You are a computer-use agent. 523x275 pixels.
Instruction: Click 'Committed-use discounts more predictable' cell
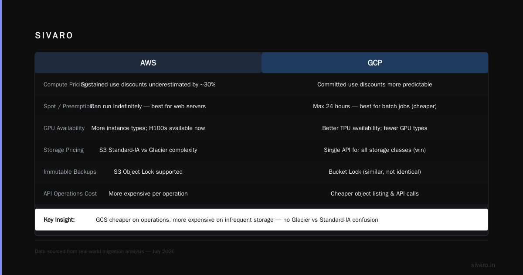[x=375, y=84]
